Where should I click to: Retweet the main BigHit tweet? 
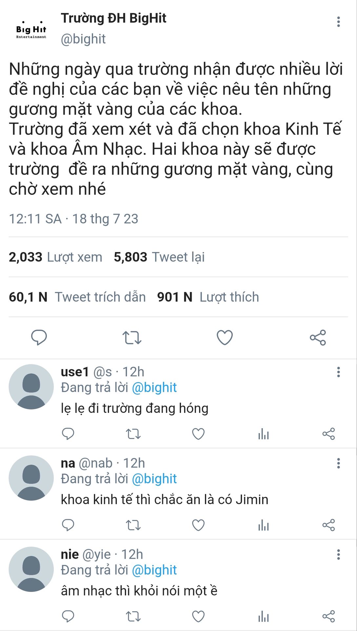pos(132,338)
